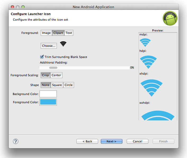This screenshot has height=158, width=187.
Task: Click the Configure Launcher Icon heading
Action: [x=31, y=14]
